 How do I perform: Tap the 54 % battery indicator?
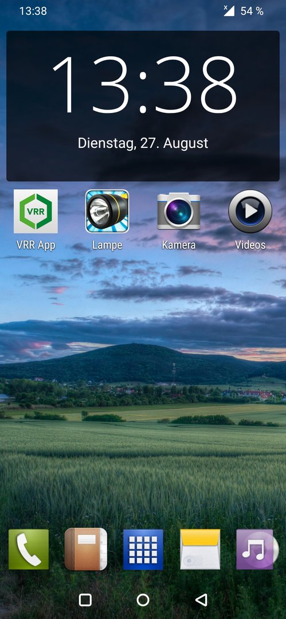point(252,11)
